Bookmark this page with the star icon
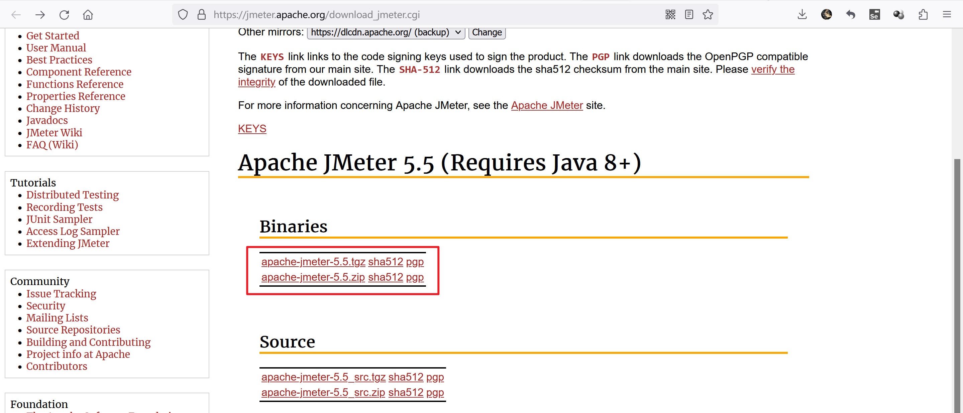The height and width of the screenshot is (413, 963). click(x=708, y=15)
